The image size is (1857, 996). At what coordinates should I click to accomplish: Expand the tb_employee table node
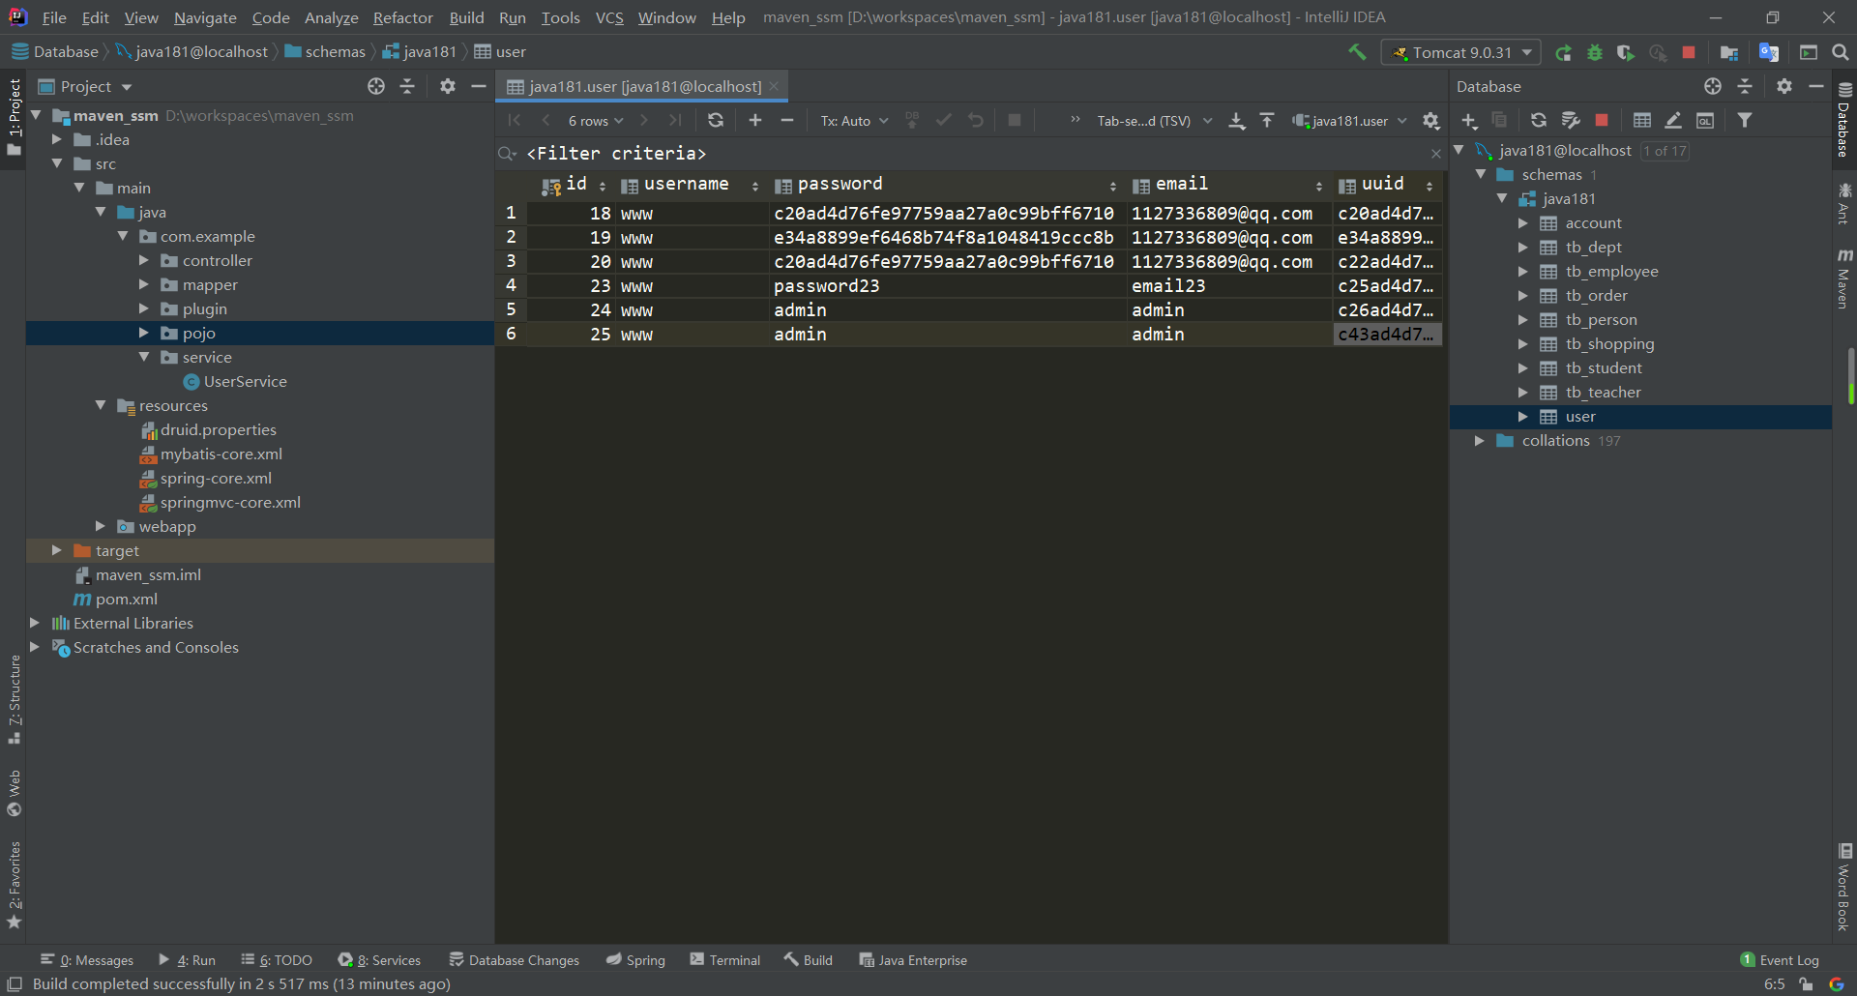coord(1522,272)
